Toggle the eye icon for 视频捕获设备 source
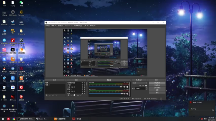Image resolution: width=216 pixels, height=121 pixels. point(82,83)
